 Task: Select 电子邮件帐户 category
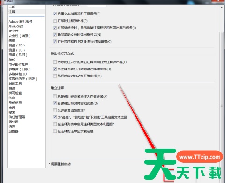(18, 64)
